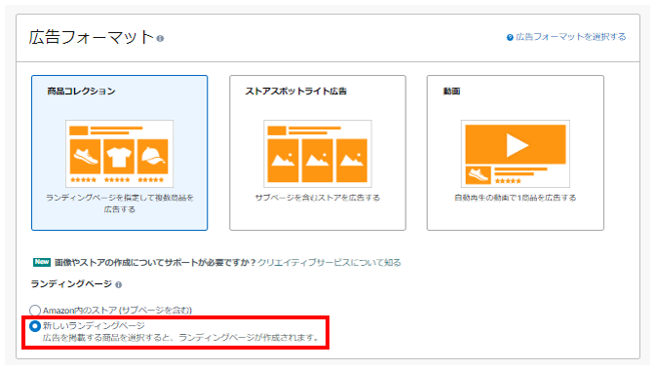Click the product collection illustration thumbnail

119,154
